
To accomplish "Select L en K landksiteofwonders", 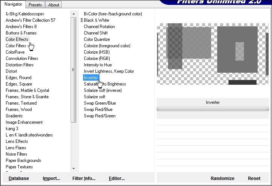I will click(29, 135).
